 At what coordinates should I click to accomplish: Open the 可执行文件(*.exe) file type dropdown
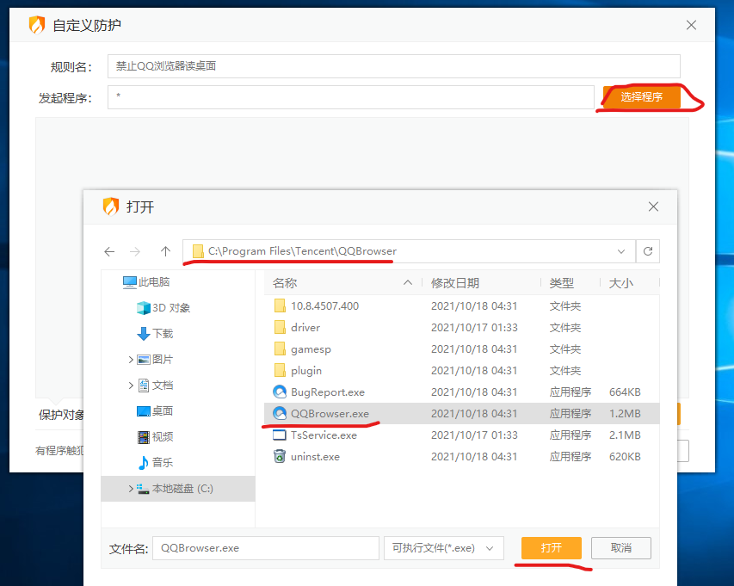pyautogui.click(x=444, y=548)
